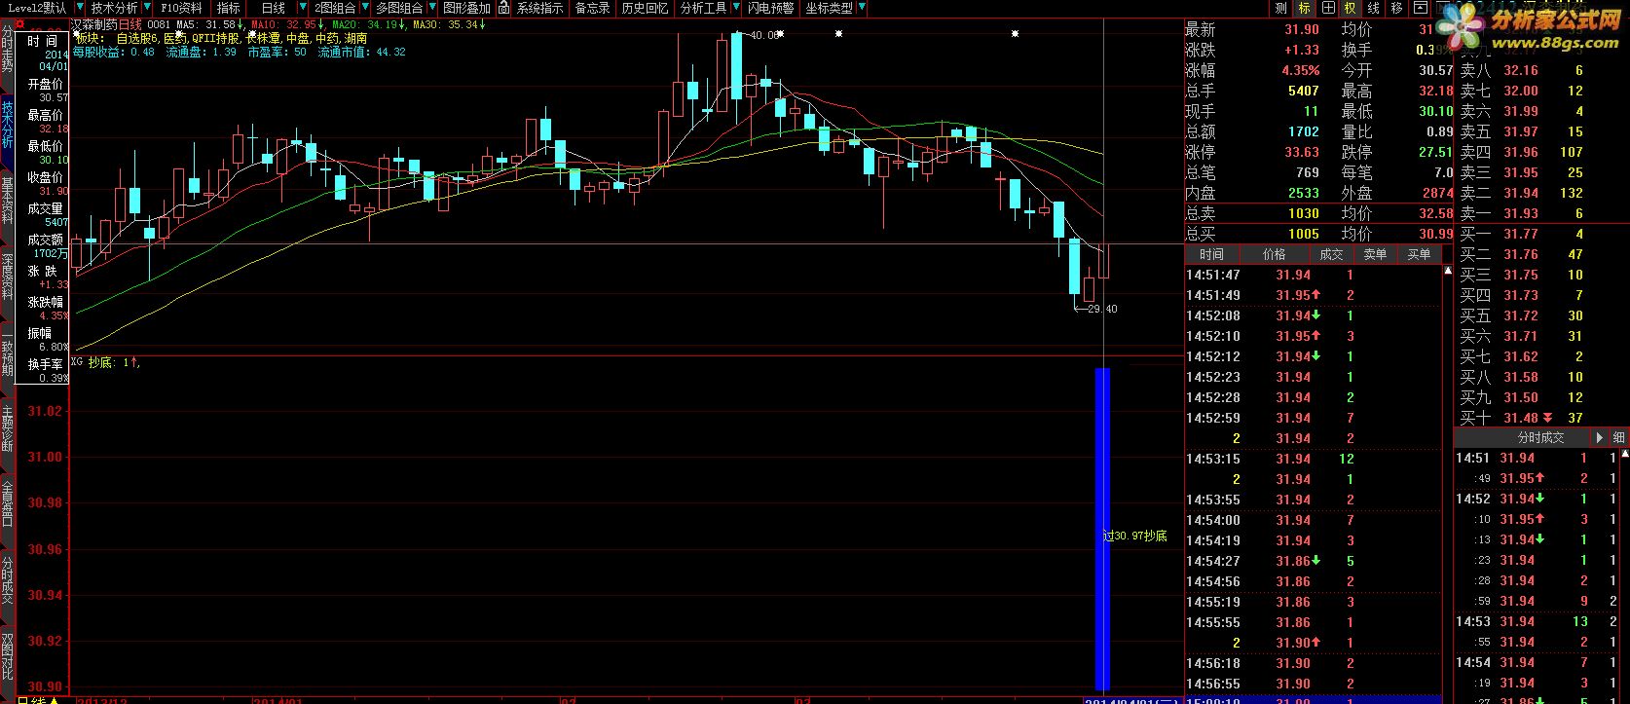Screen dimensions: 1630x704
Task: Select the 线 drawing line icon
Action: (1374, 8)
